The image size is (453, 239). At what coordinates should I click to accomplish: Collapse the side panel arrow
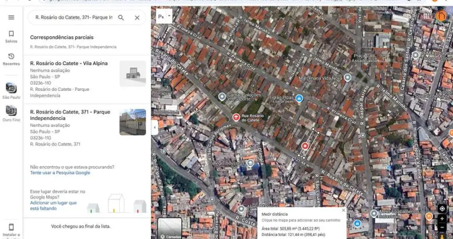tap(155, 127)
